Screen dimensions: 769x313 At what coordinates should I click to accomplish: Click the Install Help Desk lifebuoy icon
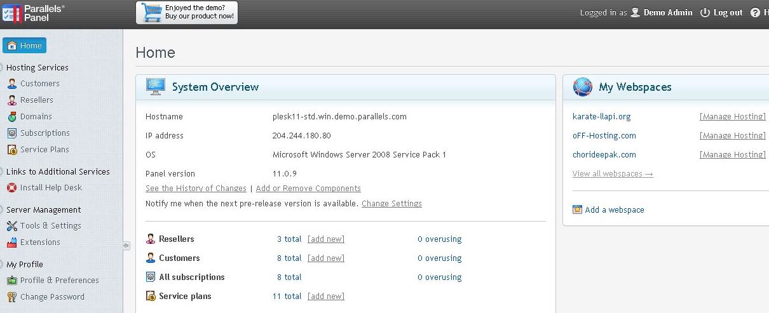coord(11,188)
